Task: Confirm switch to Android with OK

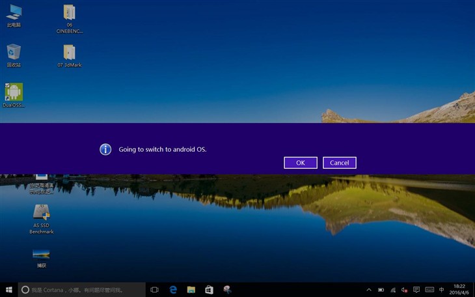Action: (x=301, y=163)
